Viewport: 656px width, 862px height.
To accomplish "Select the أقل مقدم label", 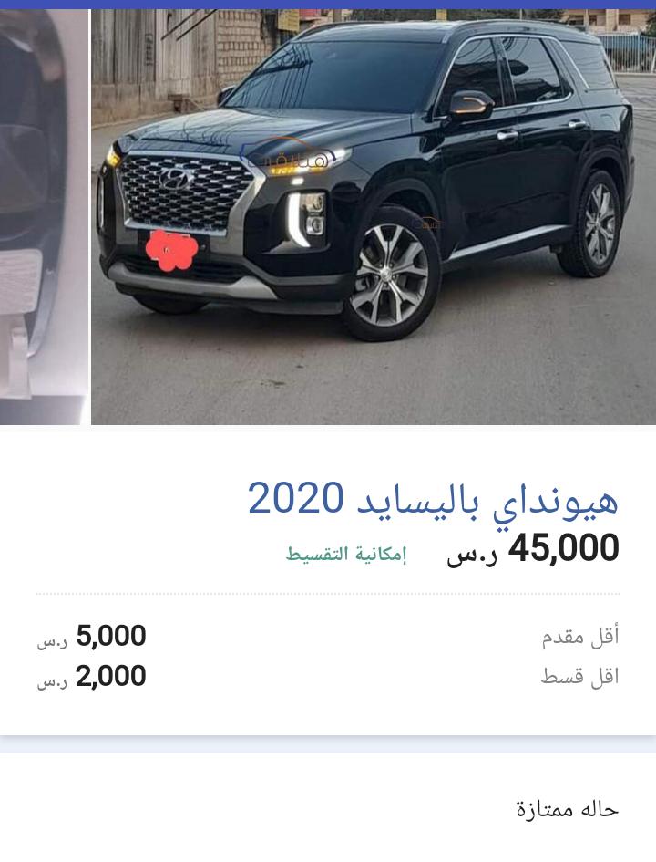I will click(x=580, y=638).
